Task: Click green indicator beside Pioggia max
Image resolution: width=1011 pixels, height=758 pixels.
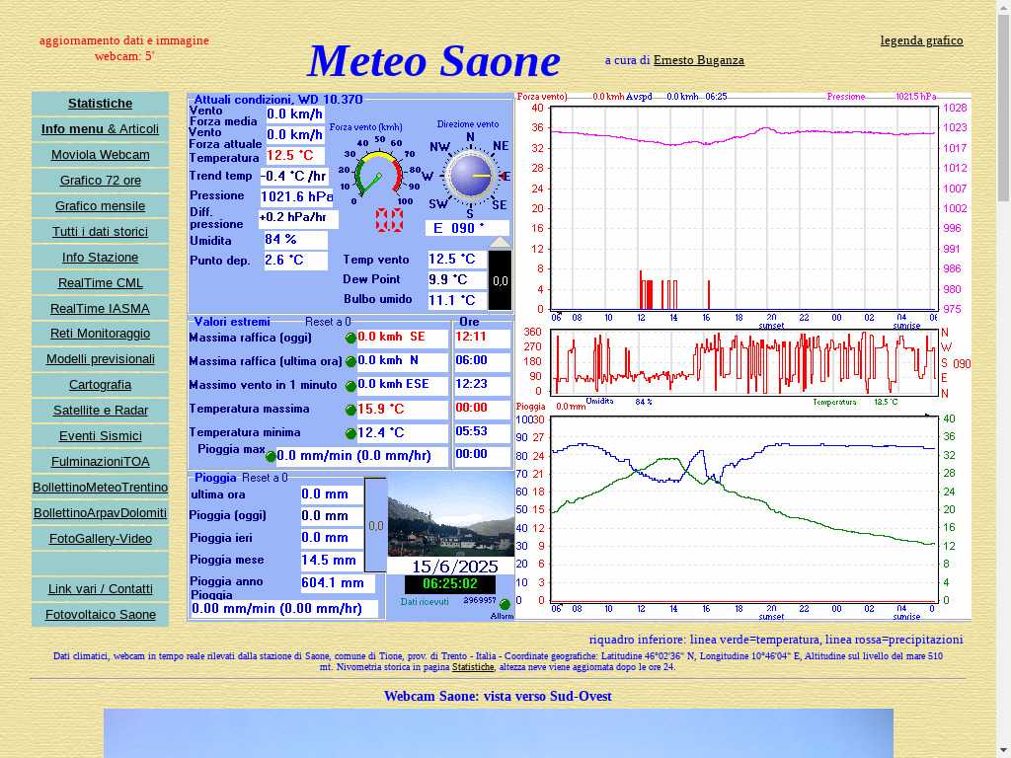Action: pyautogui.click(x=271, y=456)
